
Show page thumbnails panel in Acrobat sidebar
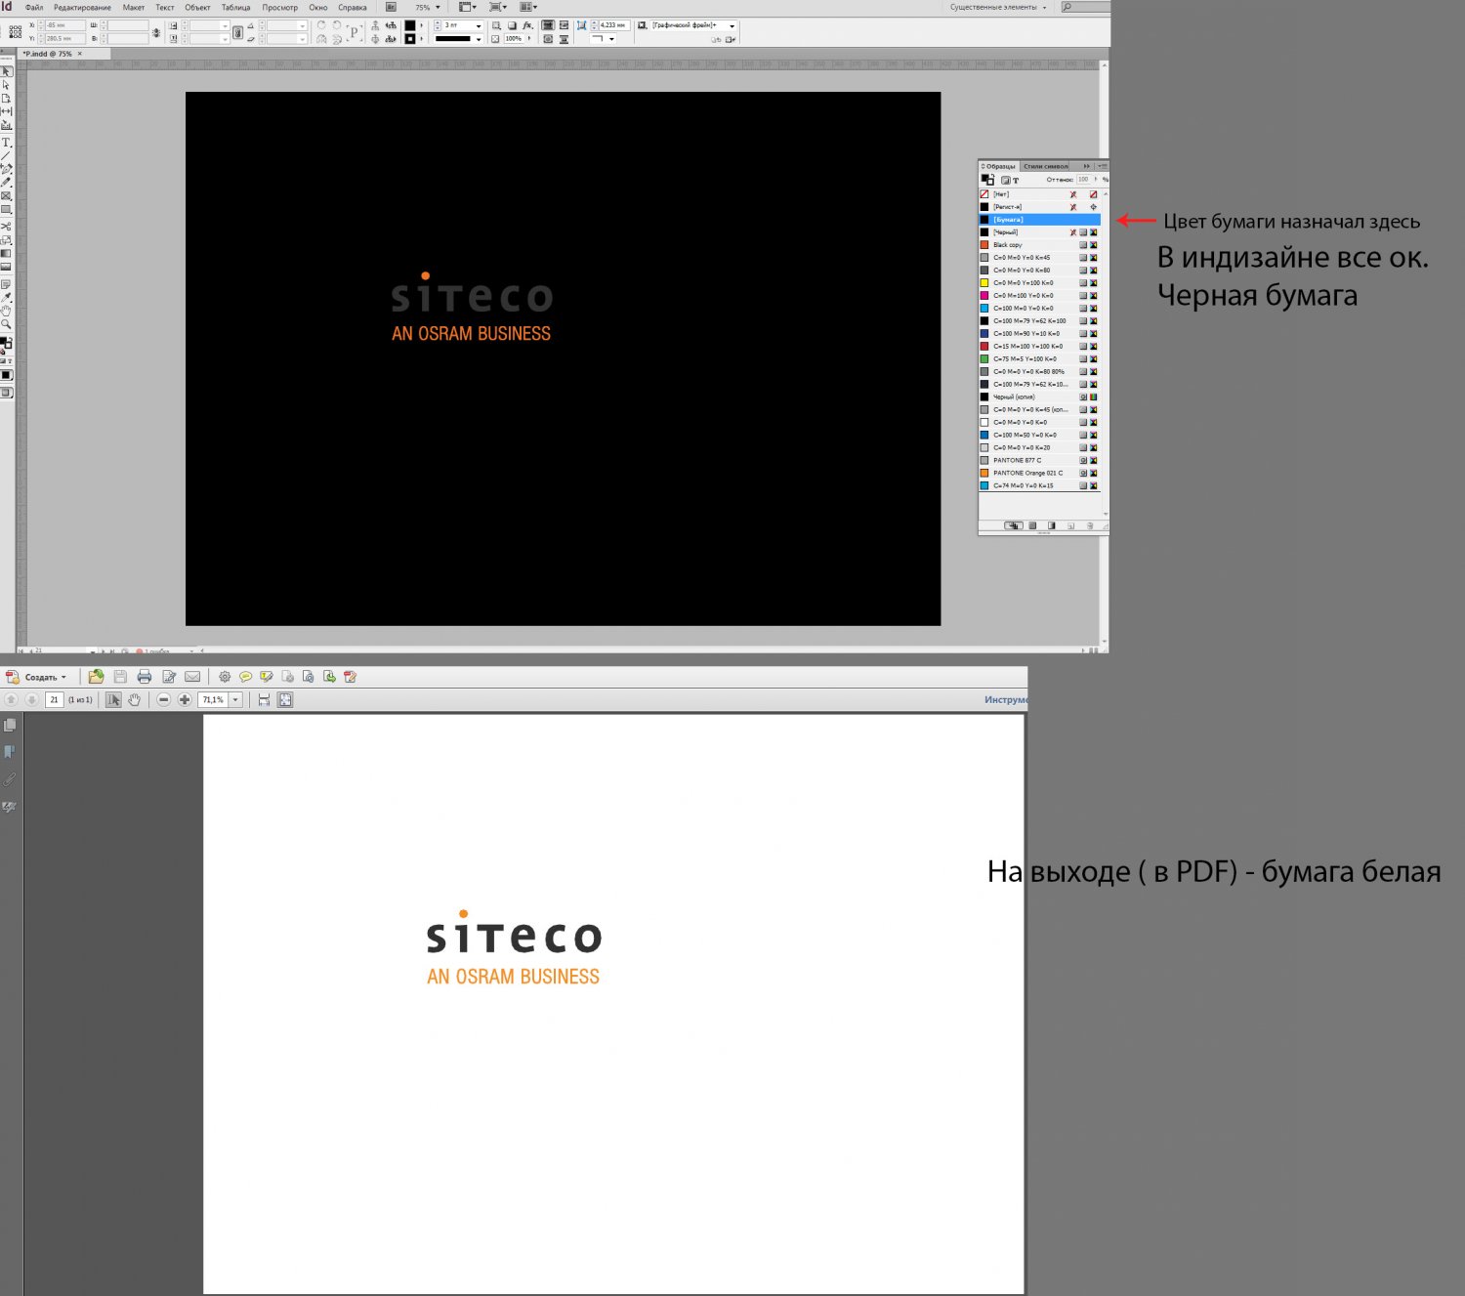10,726
